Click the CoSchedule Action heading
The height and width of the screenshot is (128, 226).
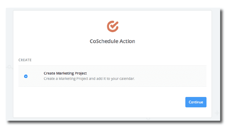[112, 41]
